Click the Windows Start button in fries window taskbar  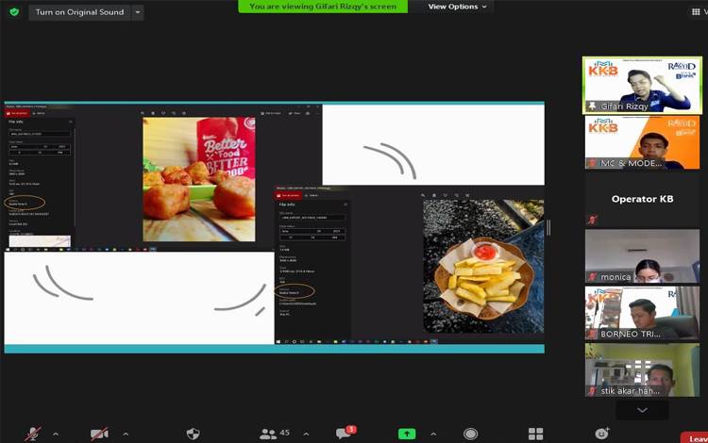278,341
